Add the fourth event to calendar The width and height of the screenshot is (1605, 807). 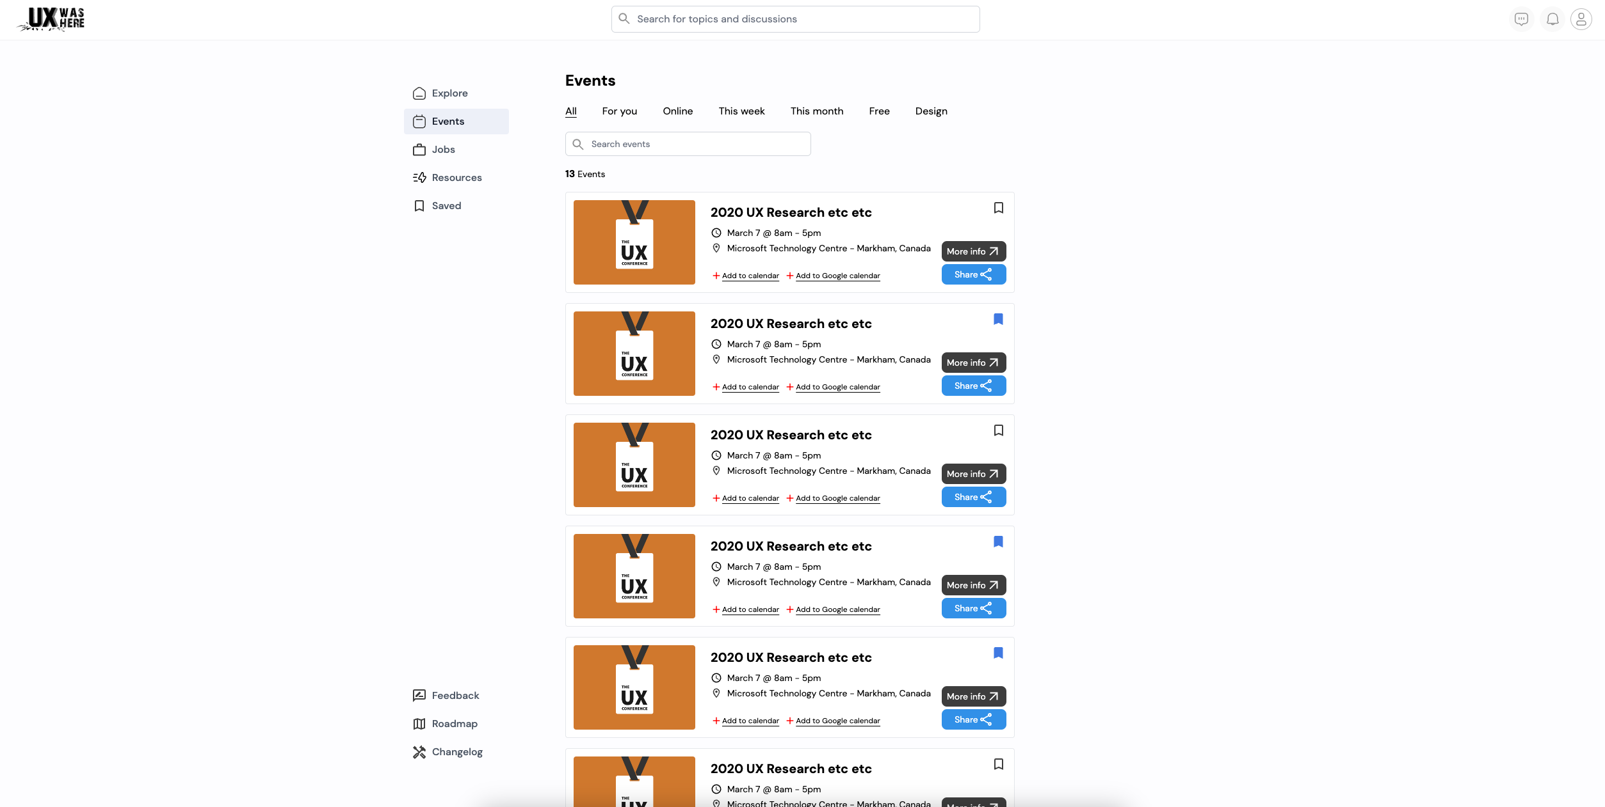coord(746,609)
